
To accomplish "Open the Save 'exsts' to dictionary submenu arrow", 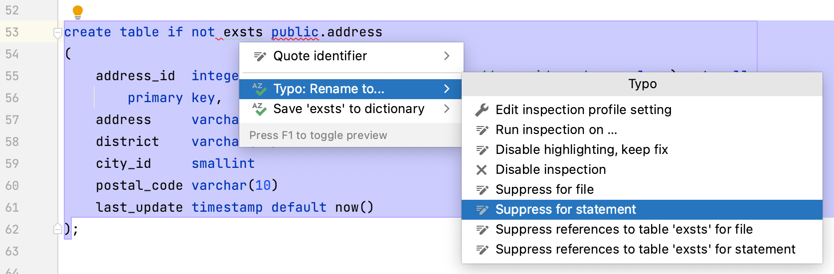I will (447, 109).
